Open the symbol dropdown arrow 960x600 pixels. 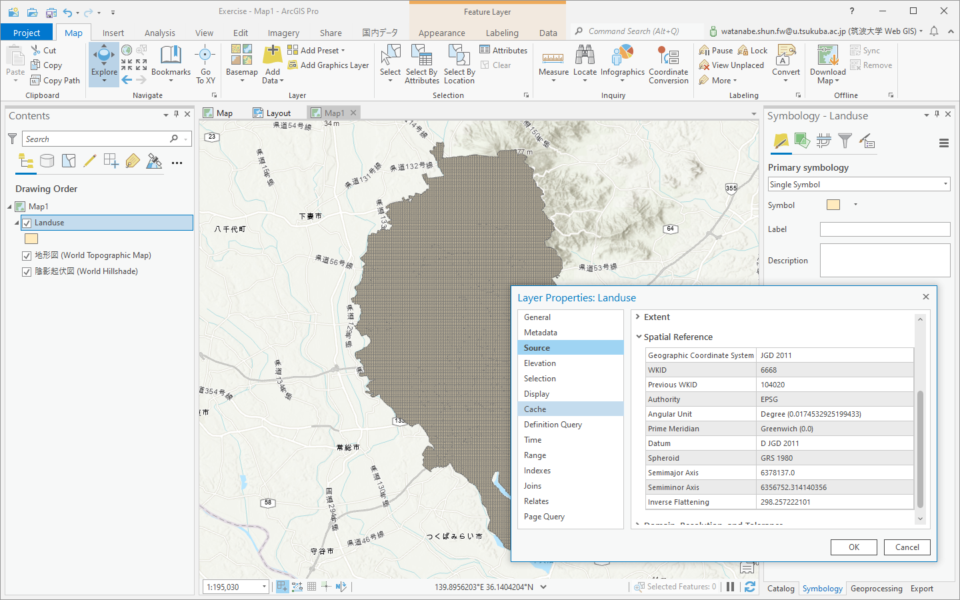(x=855, y=205)
